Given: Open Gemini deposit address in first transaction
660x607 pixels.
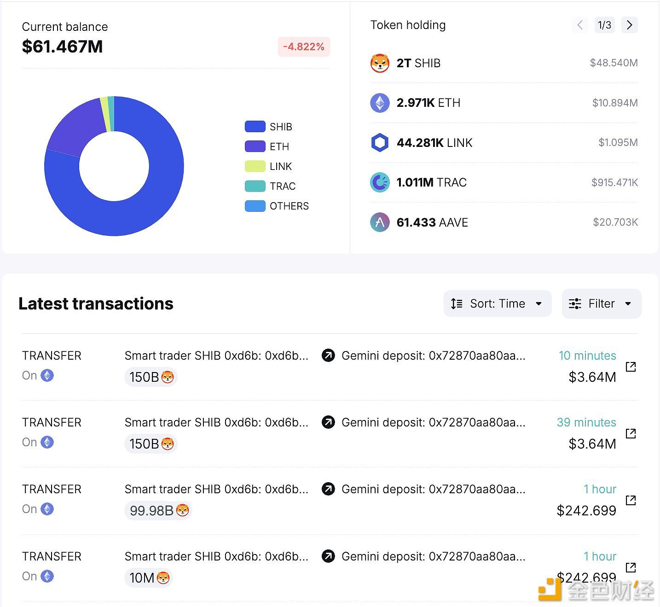Looking at the screenshot, I should [433, 356].
